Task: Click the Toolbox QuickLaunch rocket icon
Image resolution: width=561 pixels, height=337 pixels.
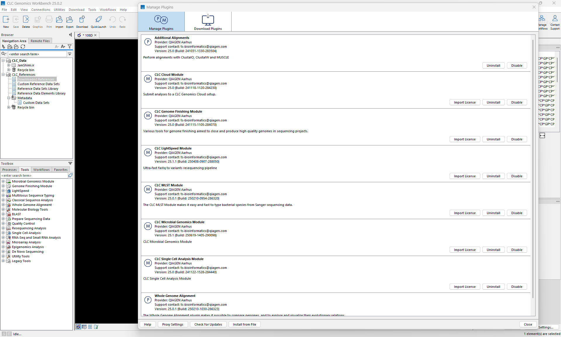Action: tap(70, 175)
